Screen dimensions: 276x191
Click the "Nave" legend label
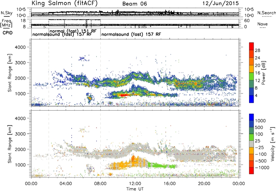click(x=263, y=24)
